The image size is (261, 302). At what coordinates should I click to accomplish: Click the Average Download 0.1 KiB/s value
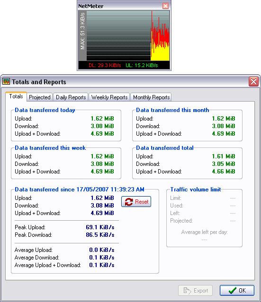(x=102, y=258)
